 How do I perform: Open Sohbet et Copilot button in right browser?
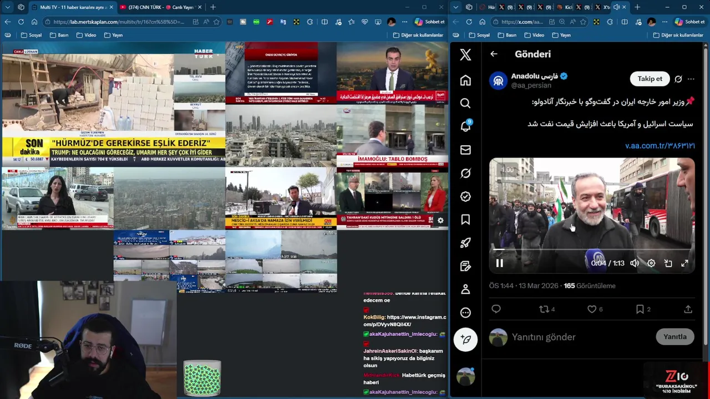point(689,22)
